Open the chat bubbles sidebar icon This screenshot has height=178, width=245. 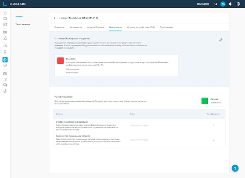click(5, 85)
